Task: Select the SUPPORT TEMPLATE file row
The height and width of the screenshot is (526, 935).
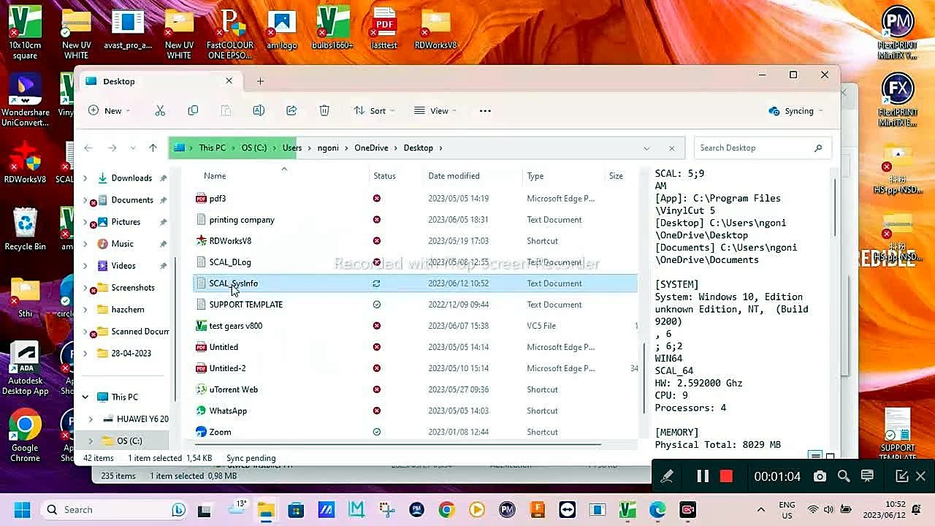Action: pyautogui.click(x=415, y=305)
